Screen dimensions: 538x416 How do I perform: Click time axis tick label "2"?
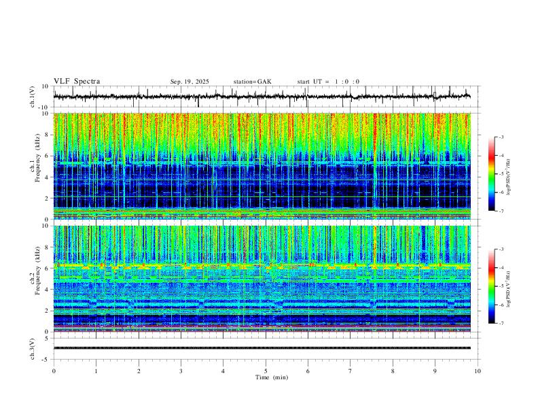(139, 371)
